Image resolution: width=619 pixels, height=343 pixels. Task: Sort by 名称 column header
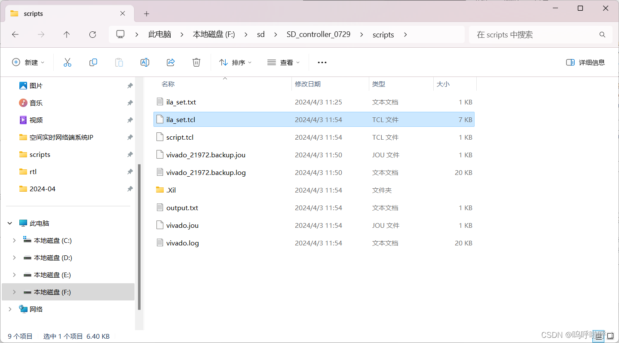(x=168, y=84)
